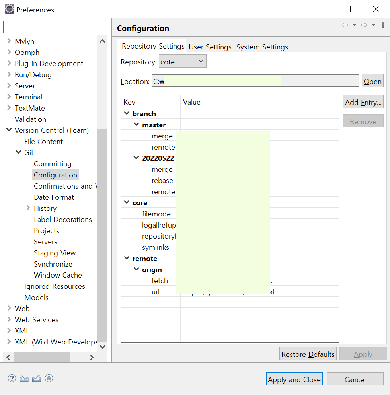Image resolution: width=390 pixels, height=395 pixels.
Task: Expand the History node under Git
Action: point(28,208)
